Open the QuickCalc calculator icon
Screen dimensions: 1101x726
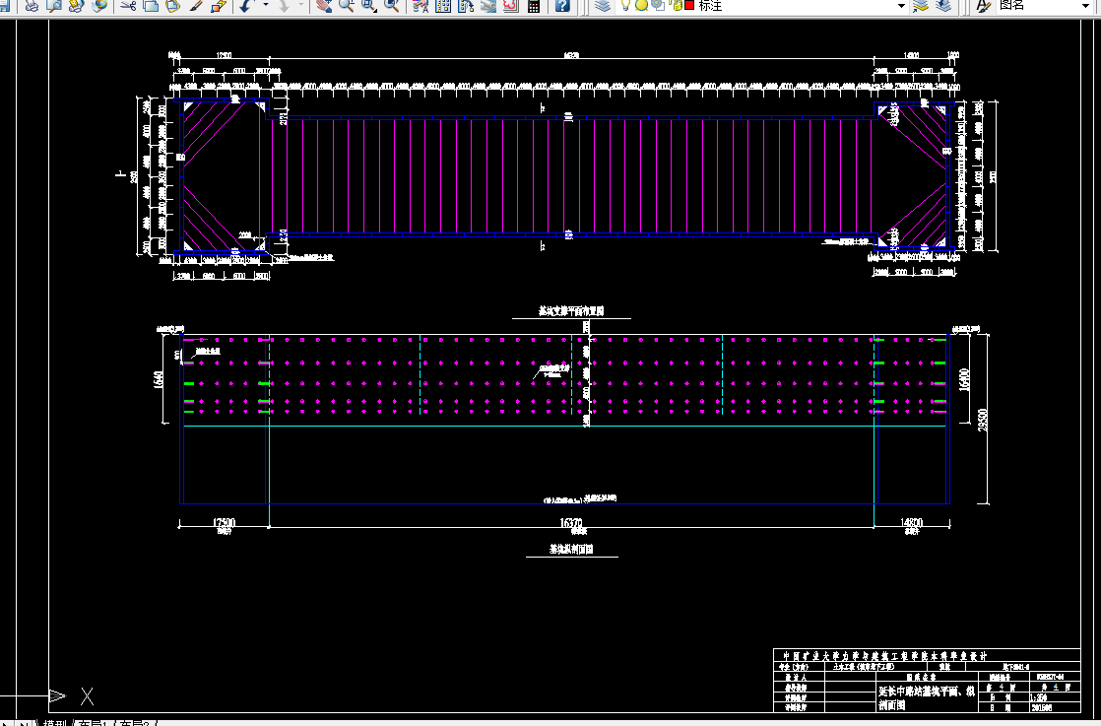point(534,6)
